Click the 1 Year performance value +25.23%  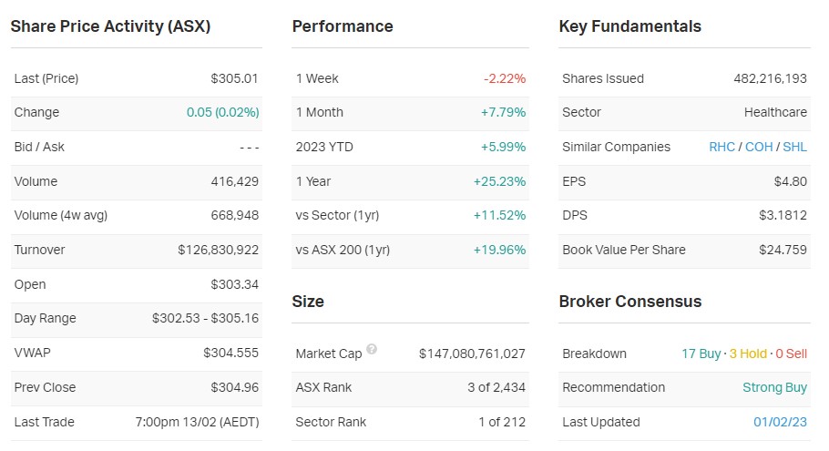499,181
